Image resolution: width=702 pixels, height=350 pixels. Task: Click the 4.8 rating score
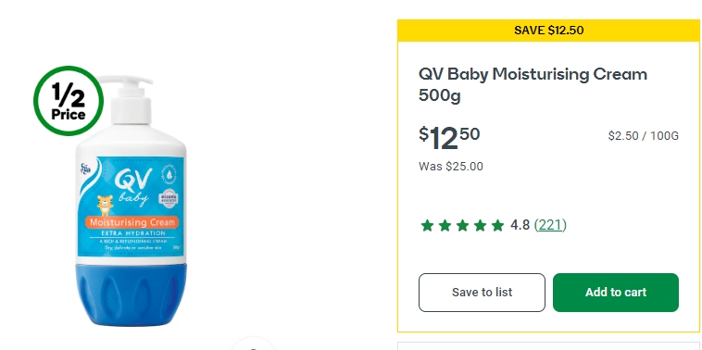520,225
